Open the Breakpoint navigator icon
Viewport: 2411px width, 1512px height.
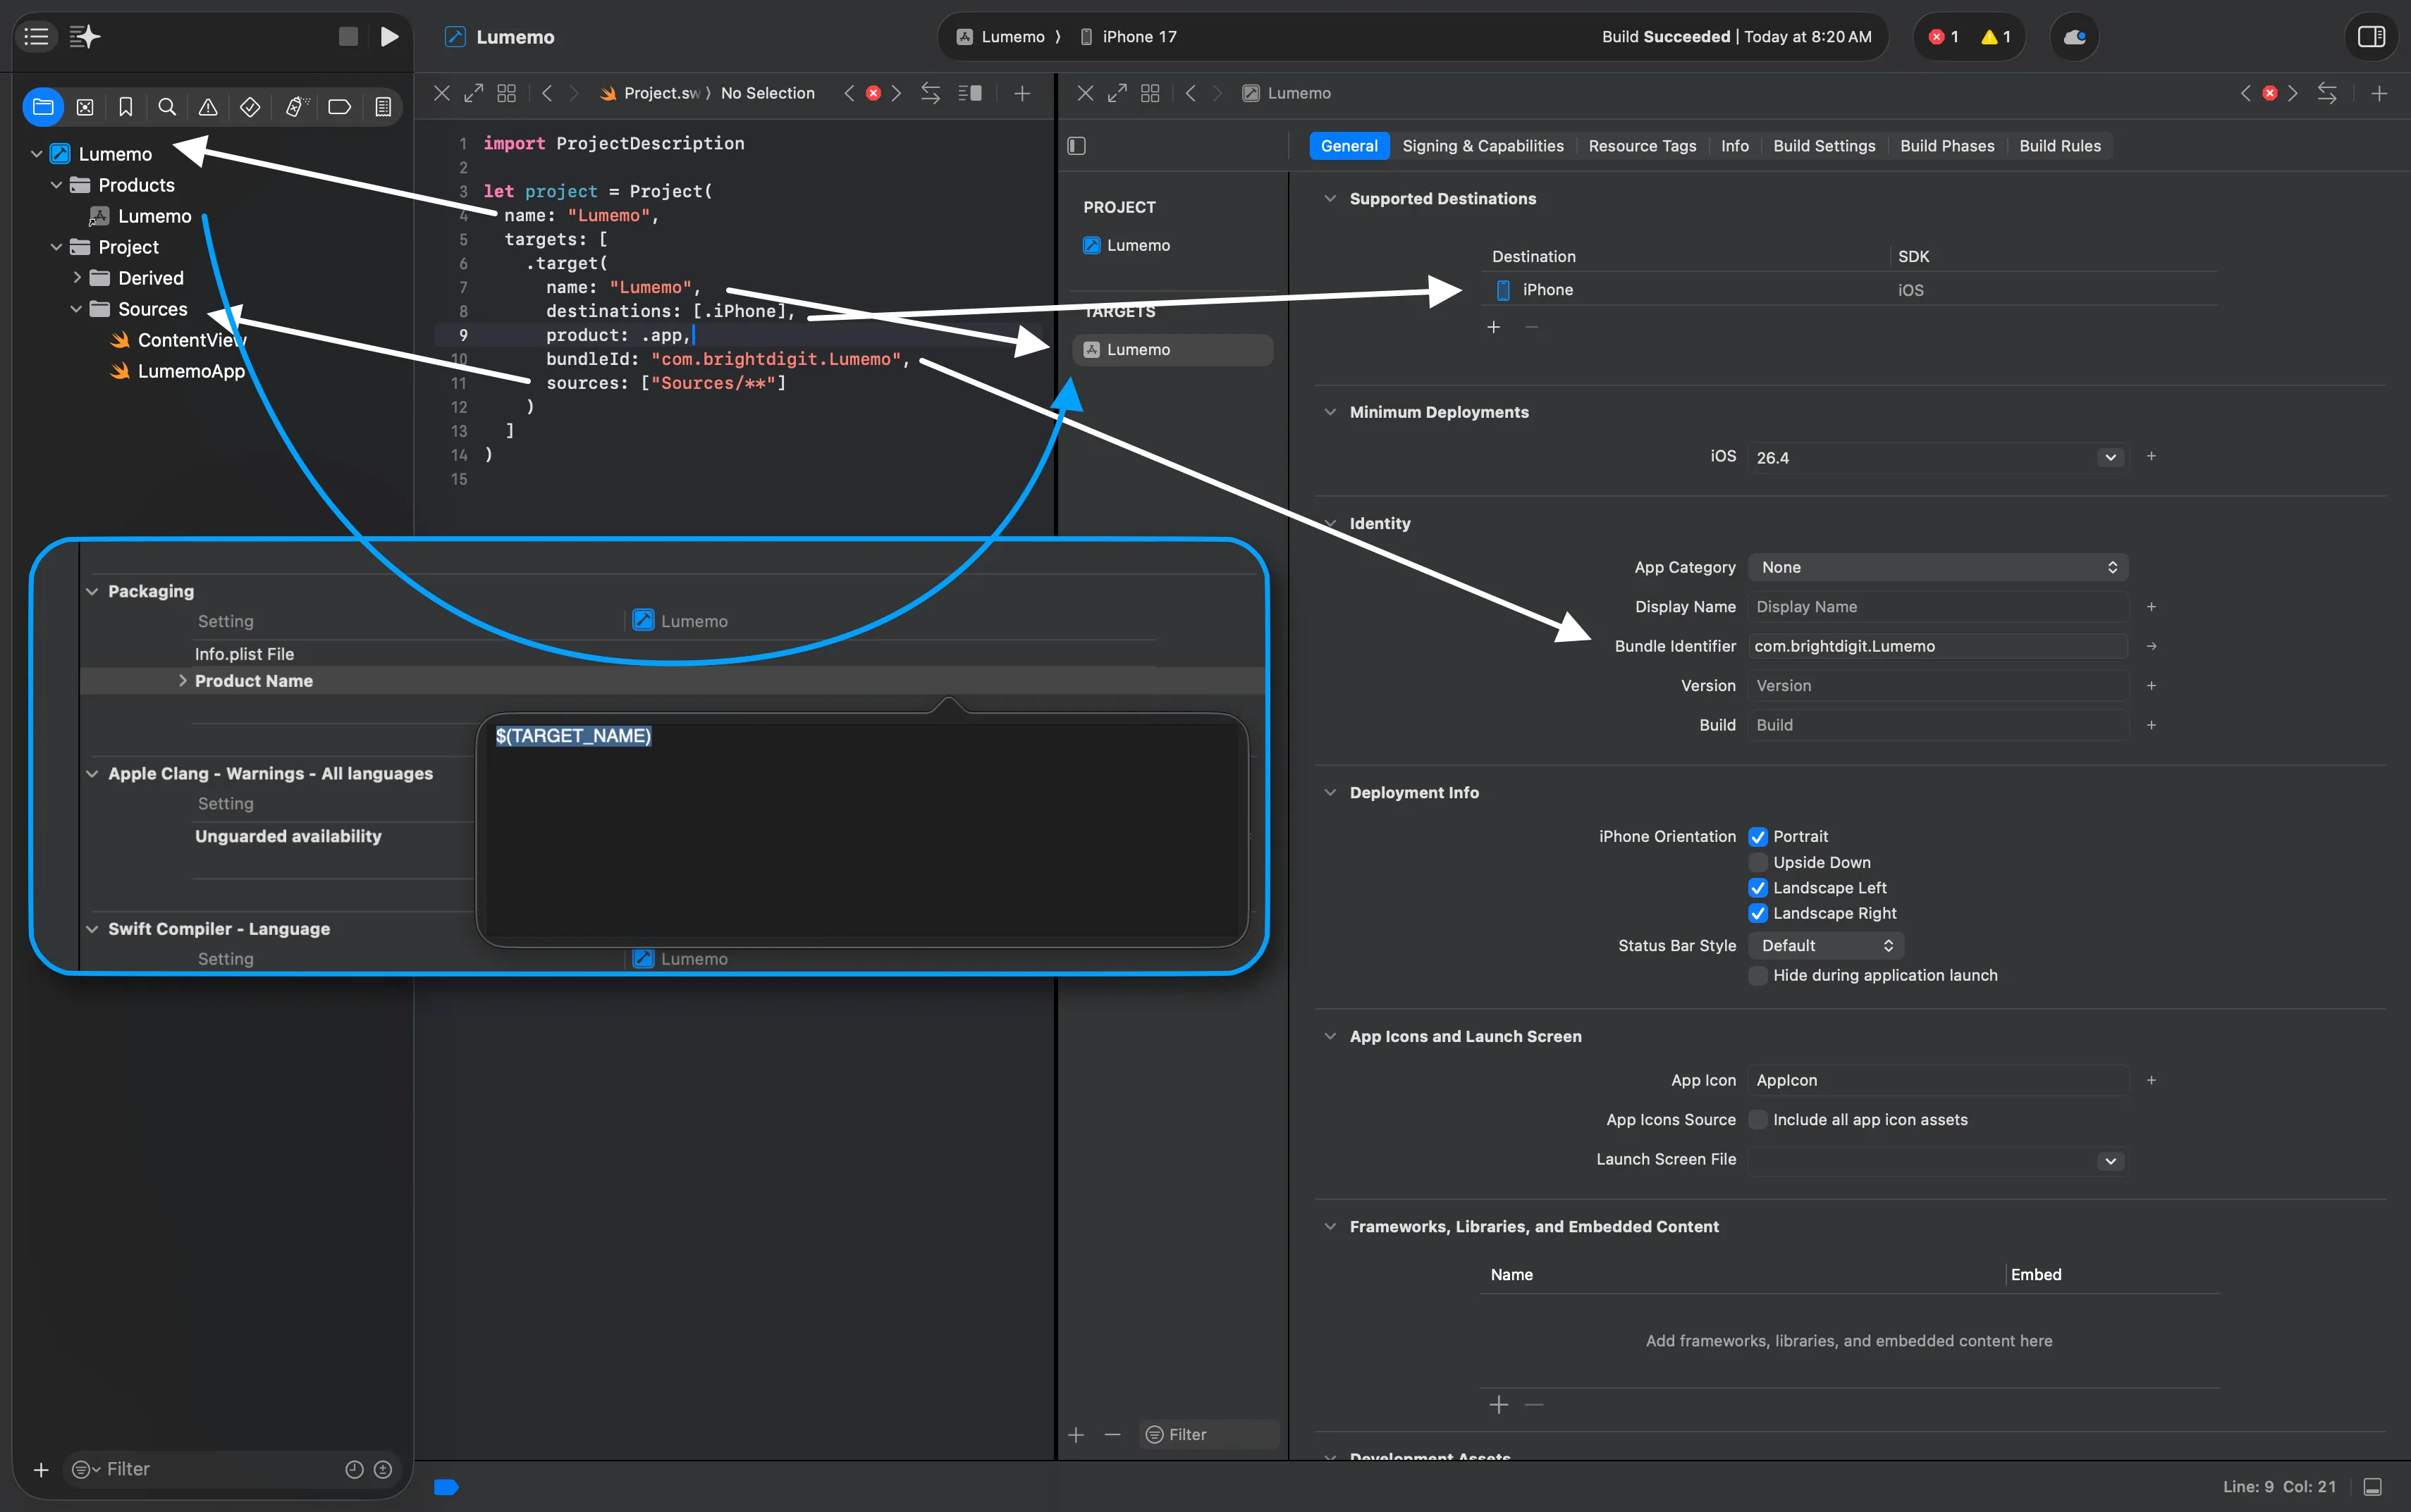tap(339, 107)
